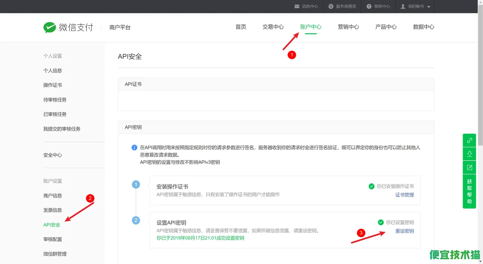The width and height of the screenshot is (483, 264).
Task: Select API安全 in sidebar
Action: (52, 225)
